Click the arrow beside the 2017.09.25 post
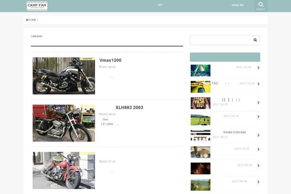This screenshot has height=194, width=291. pos(259,149)
